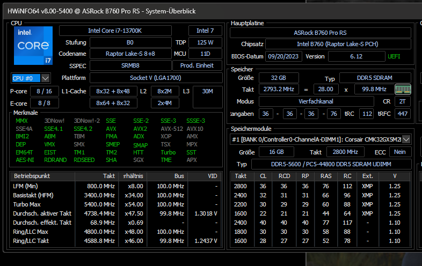Click the BIOS date 09/20/2023
This screenshot has height=266, width=422.
(x=283, y=56)
